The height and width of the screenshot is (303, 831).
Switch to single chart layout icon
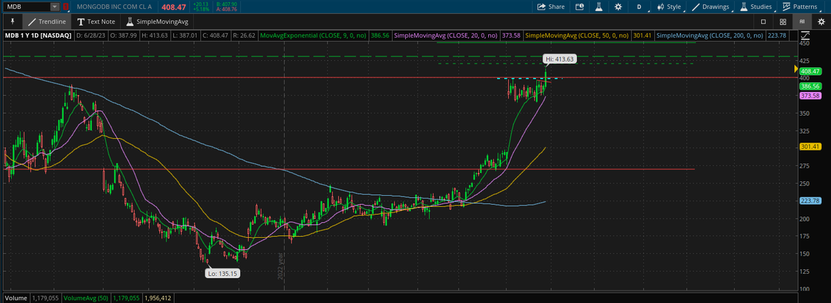pos(763,21)
